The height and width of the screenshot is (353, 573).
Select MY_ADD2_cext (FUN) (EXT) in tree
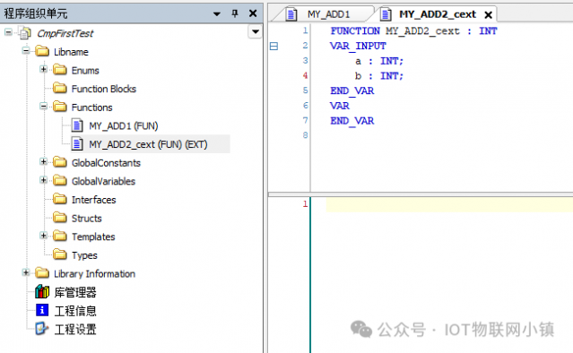coord(148,144)
